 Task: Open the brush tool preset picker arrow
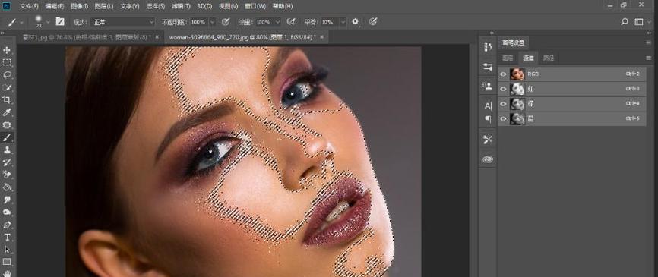coord(21,22)
